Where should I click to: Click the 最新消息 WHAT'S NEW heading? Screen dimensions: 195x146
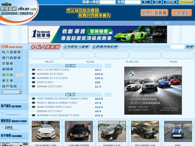(x=14, y=121)
